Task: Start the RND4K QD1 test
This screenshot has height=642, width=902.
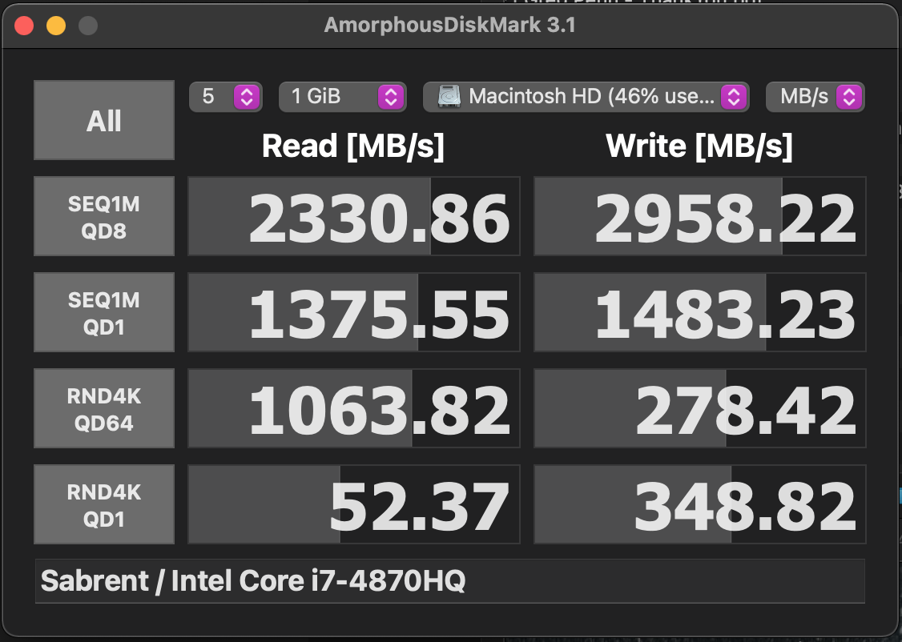Action: pyautogui.click(x=104, y=505)
